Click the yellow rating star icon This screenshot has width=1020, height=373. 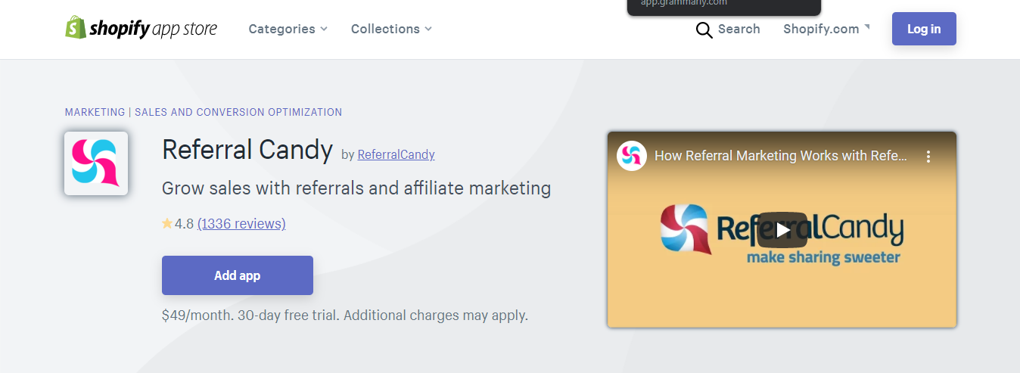coord(167,224)
